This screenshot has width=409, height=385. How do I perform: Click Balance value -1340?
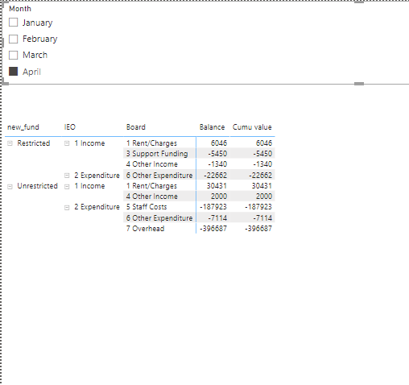(217, 164)
